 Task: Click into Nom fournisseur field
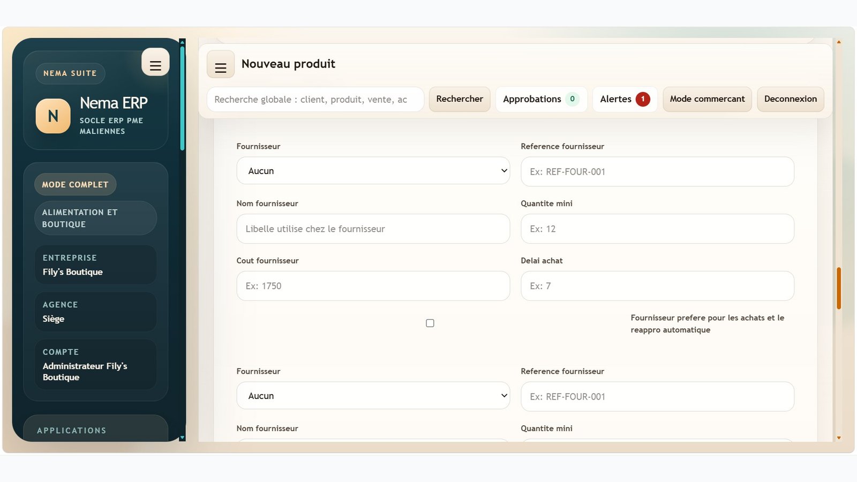[373, 229]
